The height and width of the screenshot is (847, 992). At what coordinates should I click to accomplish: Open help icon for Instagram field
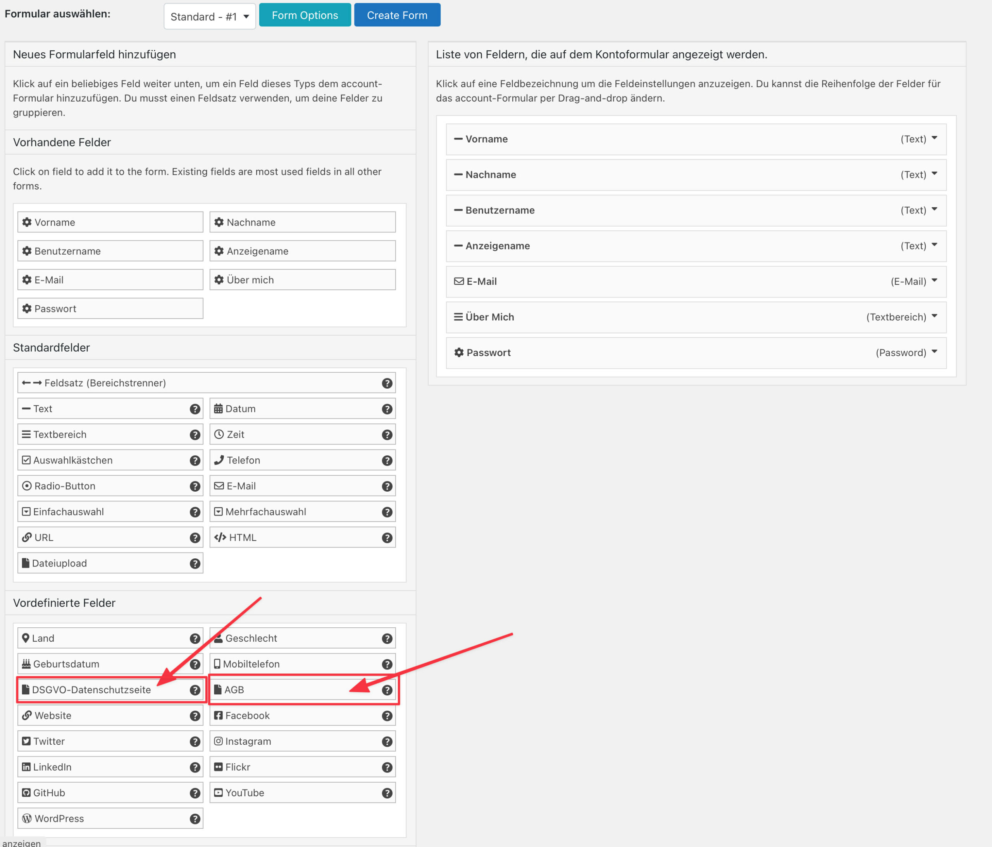387,742
